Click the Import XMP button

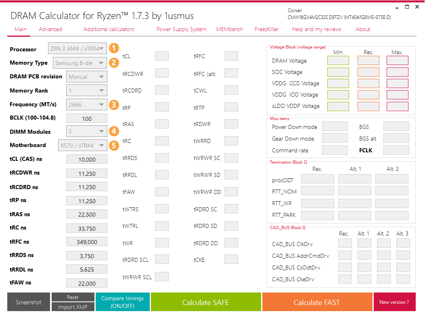(x=73, y=307)
